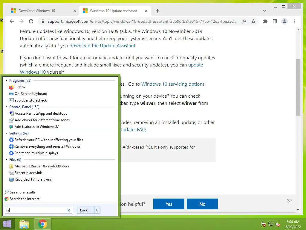Expand the Files (6) results group
Viewport: 306px width, 230px height.
click(6, 159)
